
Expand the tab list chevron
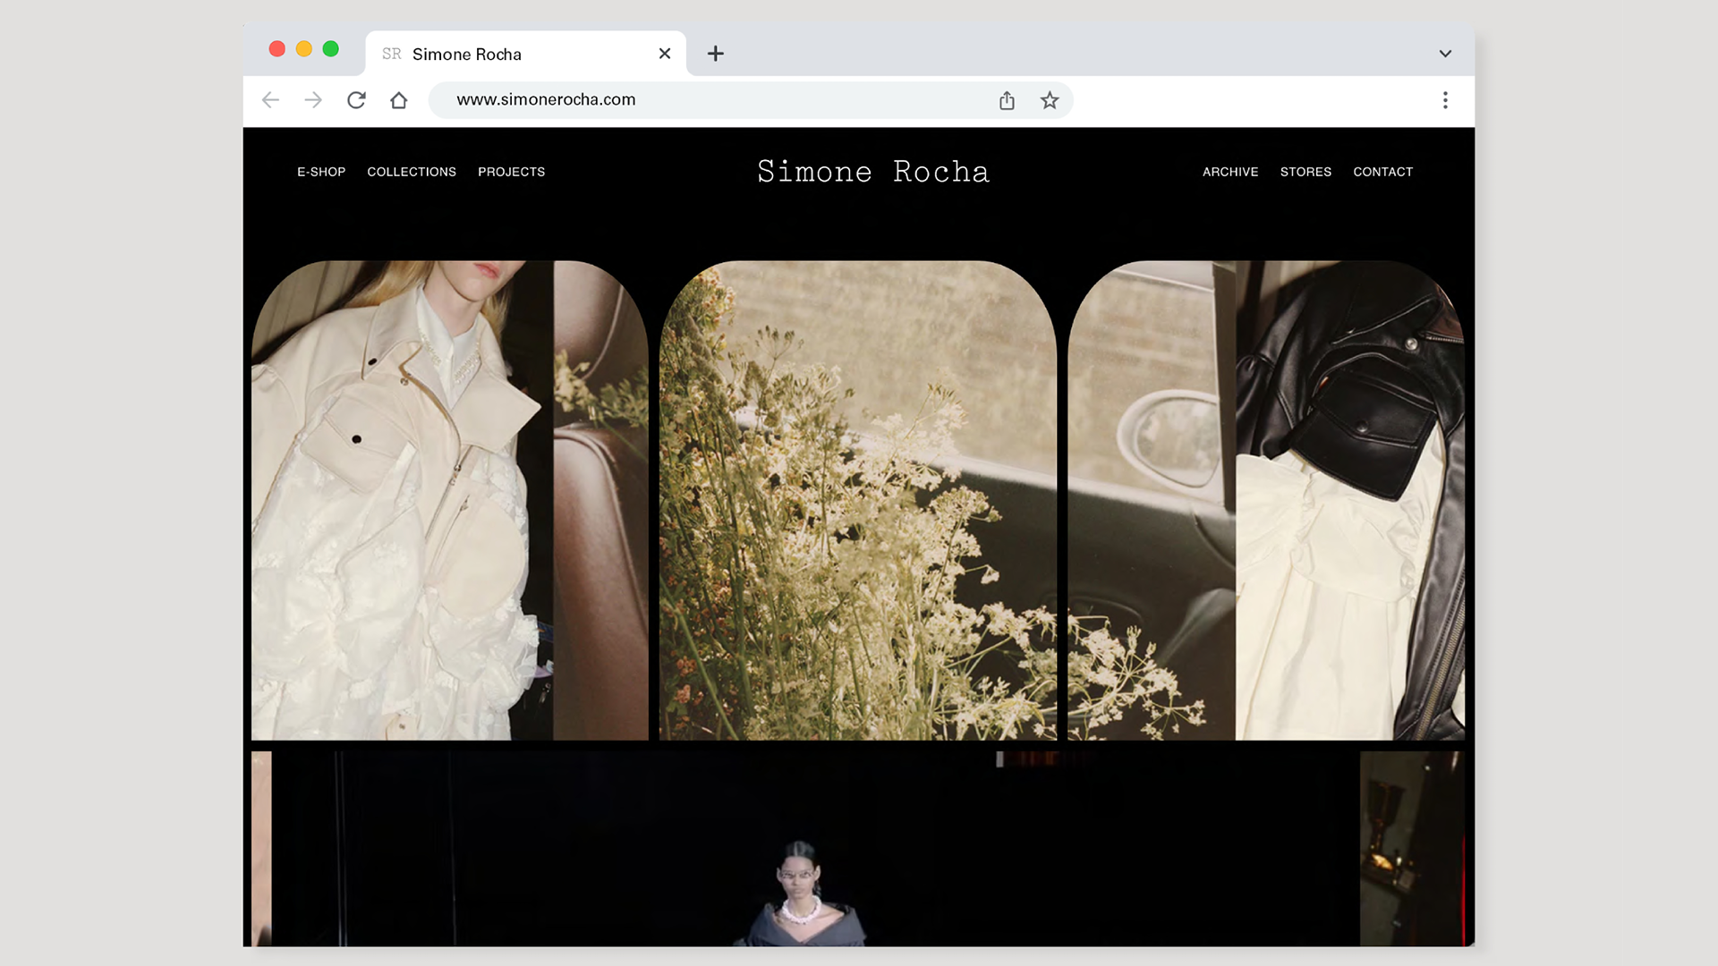[x=1445, y=54]
